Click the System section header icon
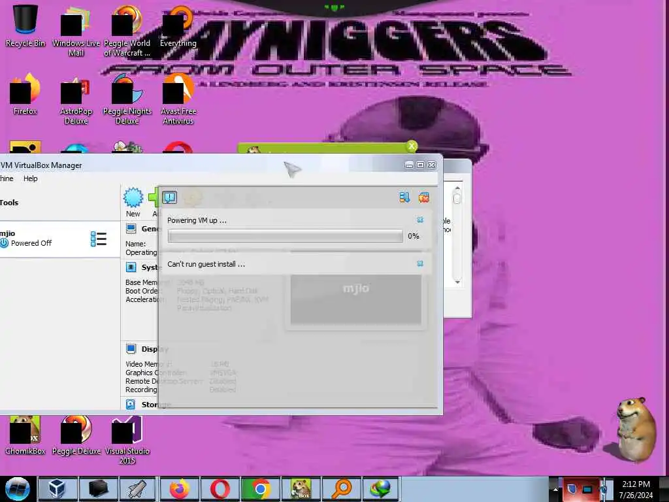 pyautogui.click(x=131, y=267)
